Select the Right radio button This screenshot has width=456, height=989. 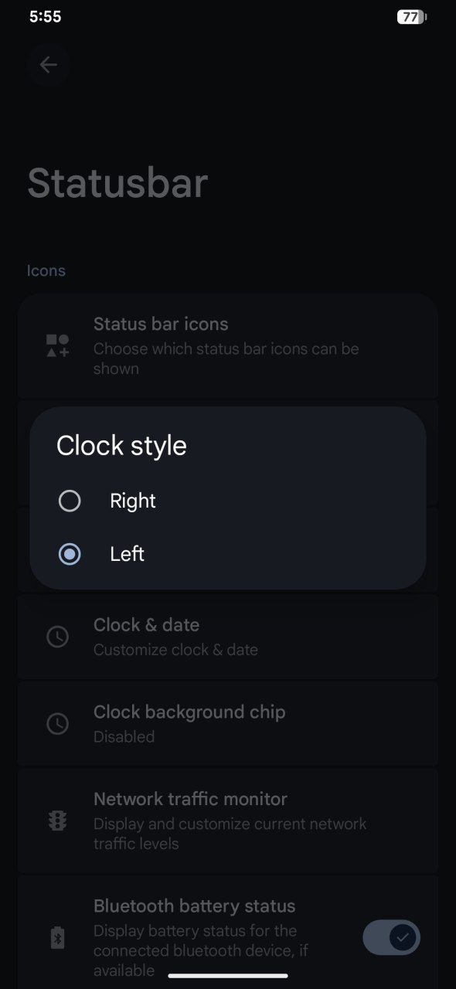pyautogui.click(x=70, y=501)
